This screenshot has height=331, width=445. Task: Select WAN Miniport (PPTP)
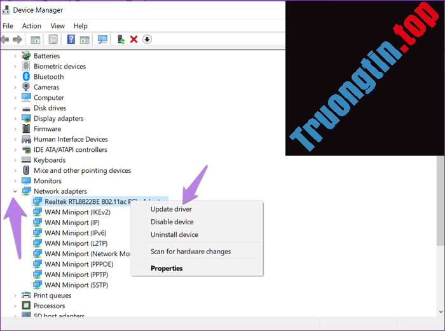pyautogui.click(x=76, y=274)
